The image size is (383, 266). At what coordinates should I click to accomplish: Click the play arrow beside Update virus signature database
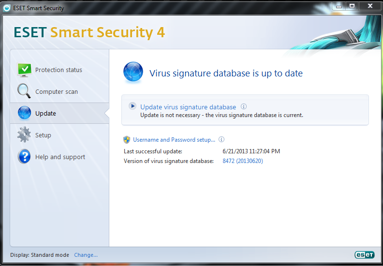(133, 106)
